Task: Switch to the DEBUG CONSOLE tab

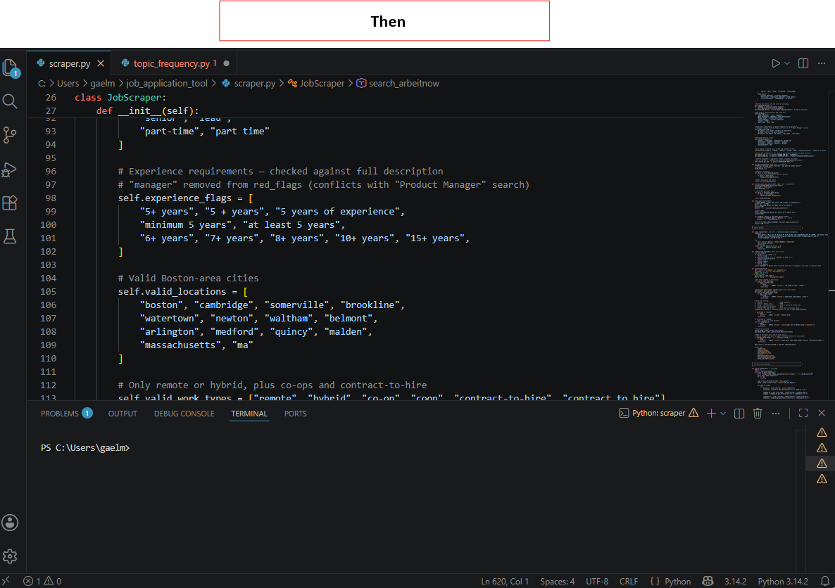Action: [184, 414]
